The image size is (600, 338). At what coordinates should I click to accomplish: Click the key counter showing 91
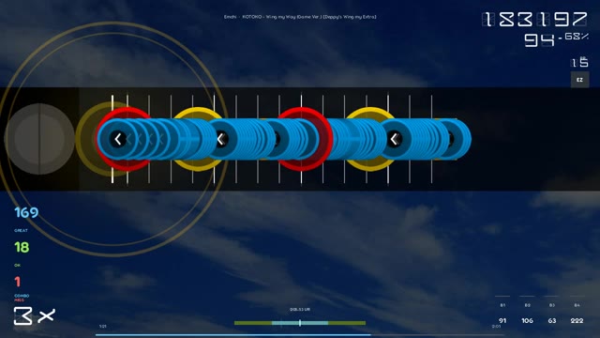(x=502, y=321)
